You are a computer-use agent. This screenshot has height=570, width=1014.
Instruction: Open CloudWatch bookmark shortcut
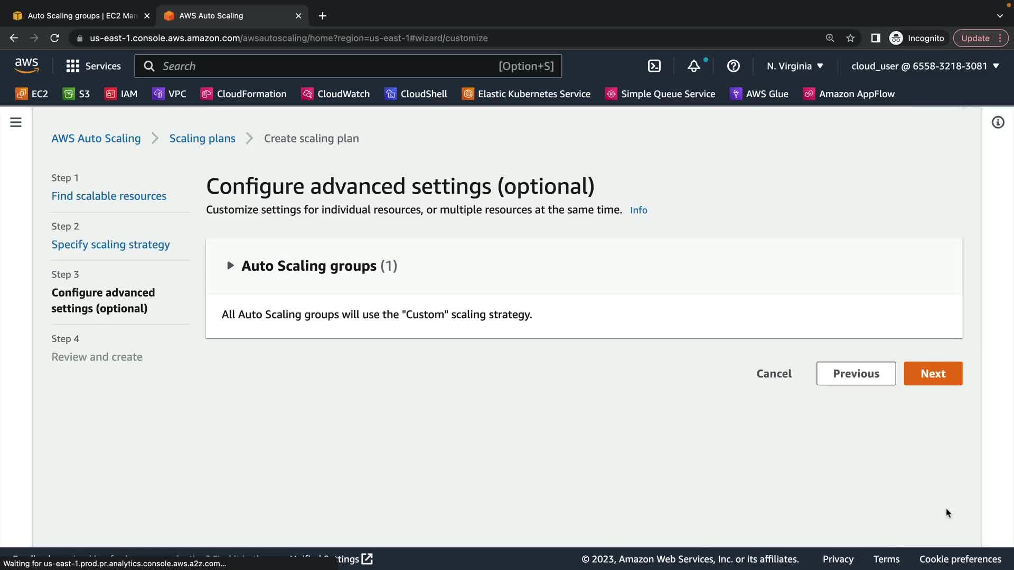pos(335,94)
